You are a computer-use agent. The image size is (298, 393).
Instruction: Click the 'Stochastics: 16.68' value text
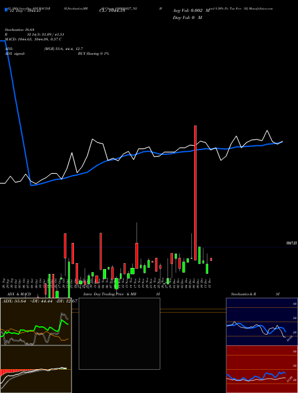(20, 30)
